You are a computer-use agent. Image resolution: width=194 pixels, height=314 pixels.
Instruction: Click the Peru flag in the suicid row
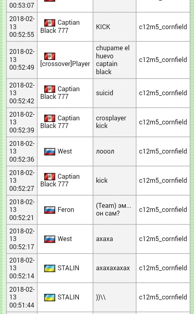[50, 89]
